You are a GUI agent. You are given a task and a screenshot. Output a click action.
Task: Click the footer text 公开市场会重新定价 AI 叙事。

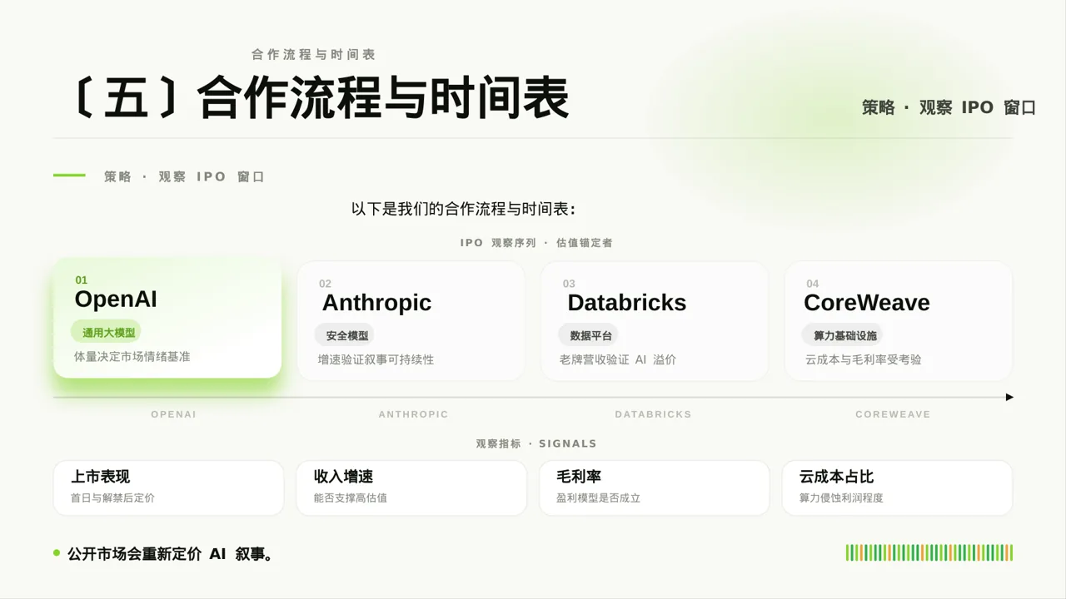point(170,553)
